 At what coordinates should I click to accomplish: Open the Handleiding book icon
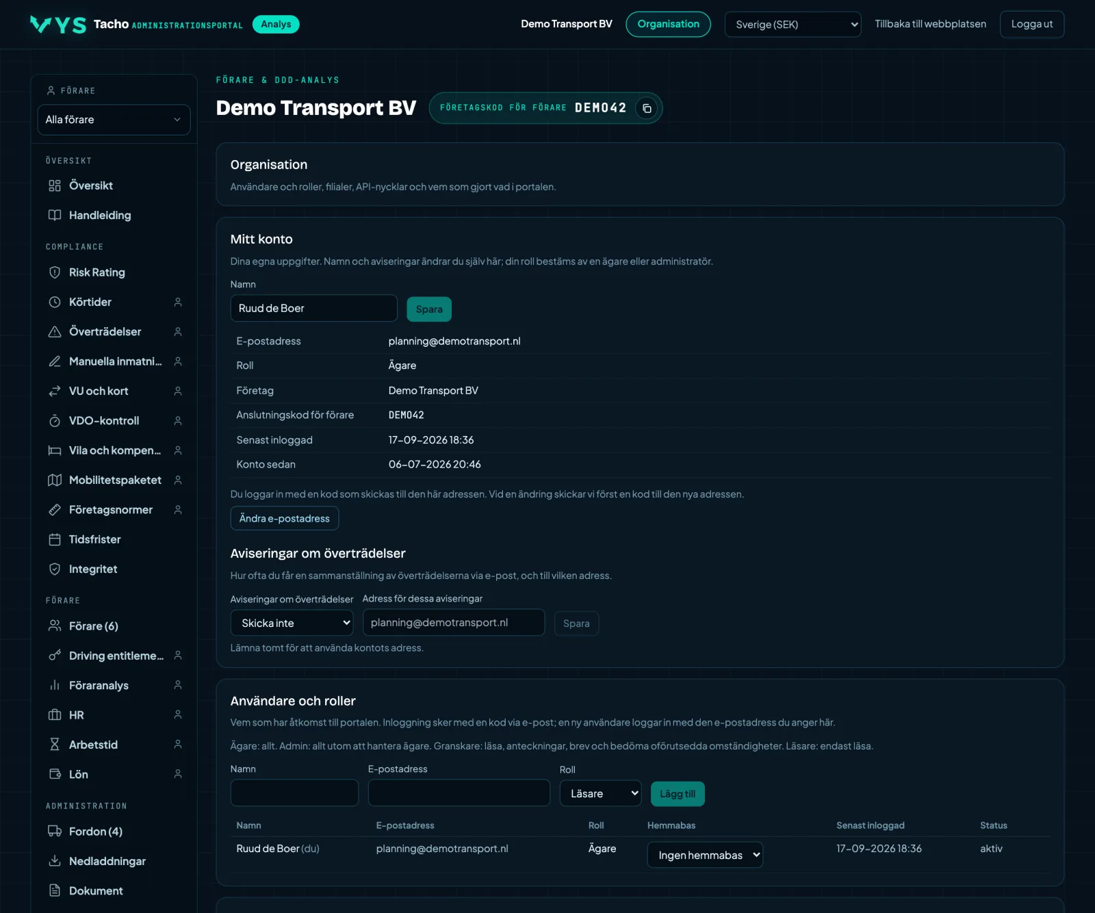pos(55,215)
